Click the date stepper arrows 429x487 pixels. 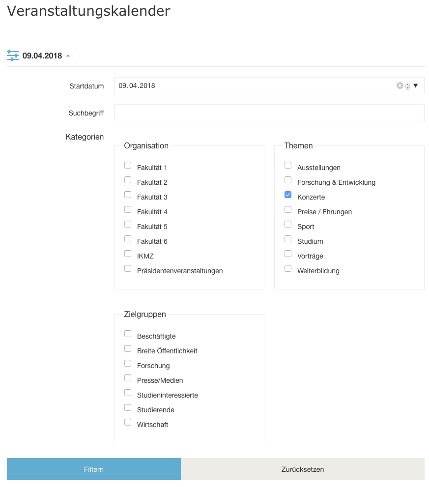pyautogui.click(x=407, y=86)
